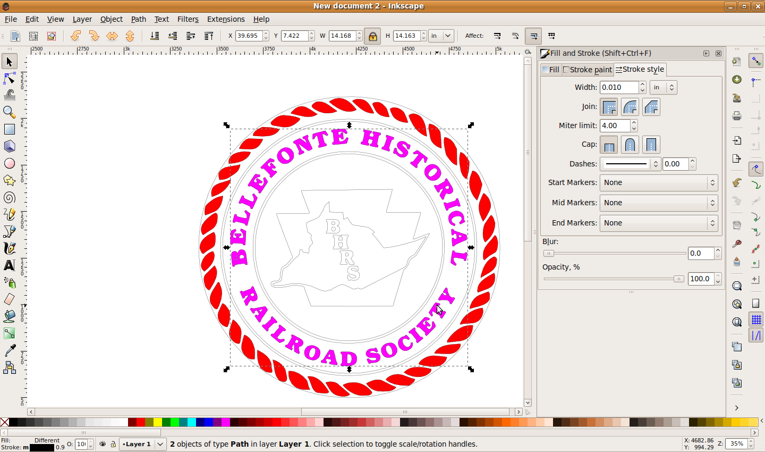Open the Layer 1 selector dropdown
Image resolution: width=765 pixels, height=452 pixels.
click(x=143, y=444)
